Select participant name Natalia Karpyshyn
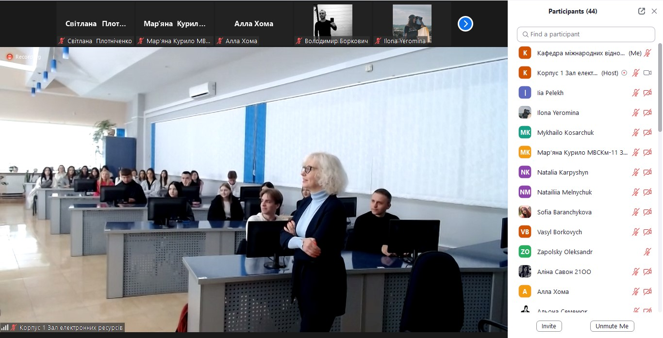The width and height of the screenshot is (663, 338). point(563,172)
